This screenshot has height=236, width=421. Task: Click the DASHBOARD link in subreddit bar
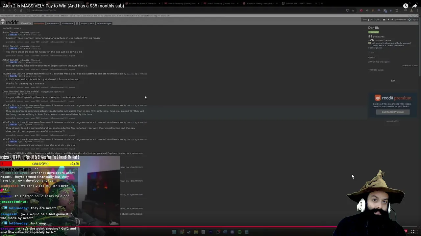coord(20,16)
